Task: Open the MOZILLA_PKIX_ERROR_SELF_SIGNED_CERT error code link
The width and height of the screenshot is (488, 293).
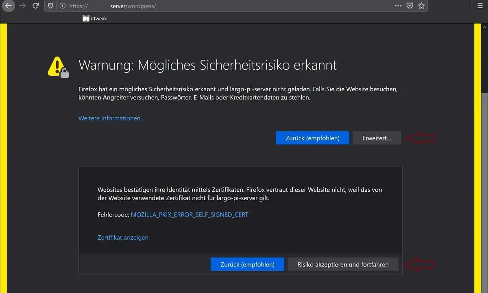Action: (190, 214)
